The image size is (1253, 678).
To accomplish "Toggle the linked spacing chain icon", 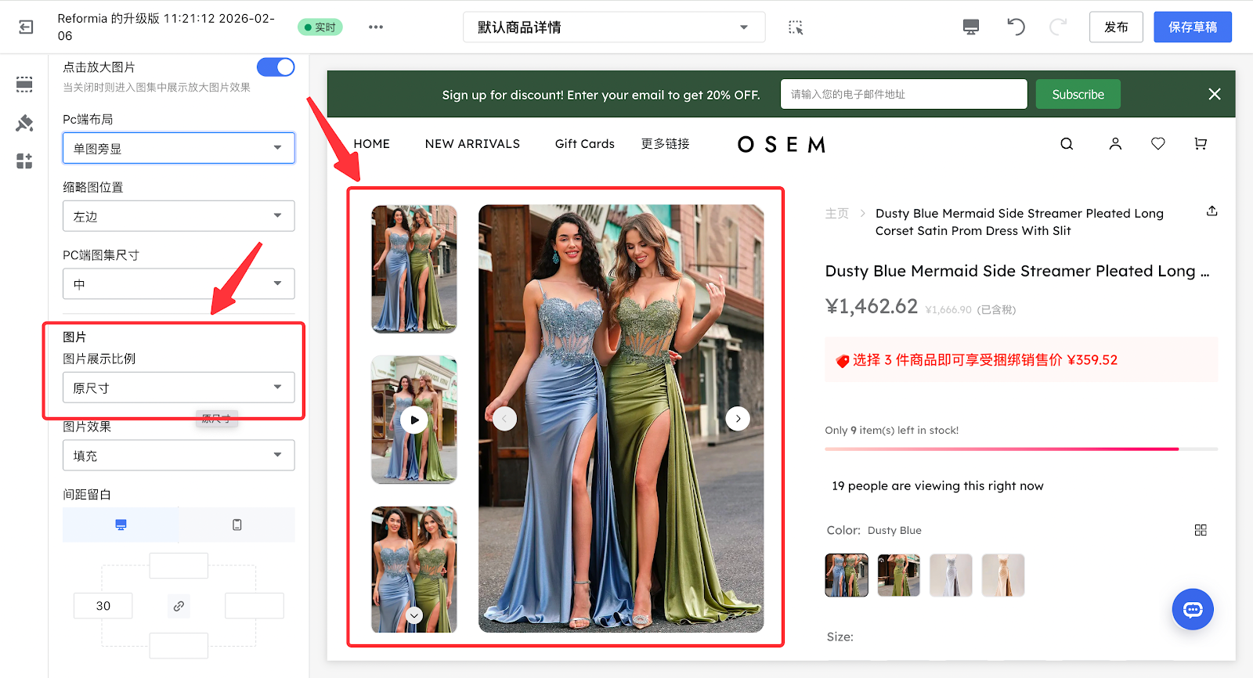I will click(179, 606).
